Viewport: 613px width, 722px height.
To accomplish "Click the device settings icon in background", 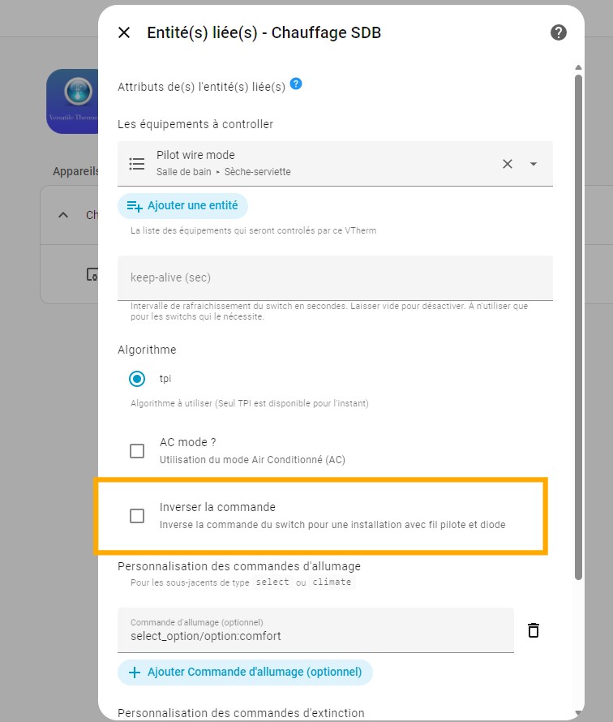I will coord(92,274).
